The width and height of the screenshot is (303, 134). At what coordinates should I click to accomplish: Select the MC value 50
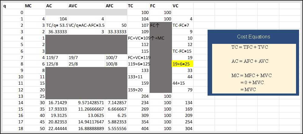(x=35, y=129)
